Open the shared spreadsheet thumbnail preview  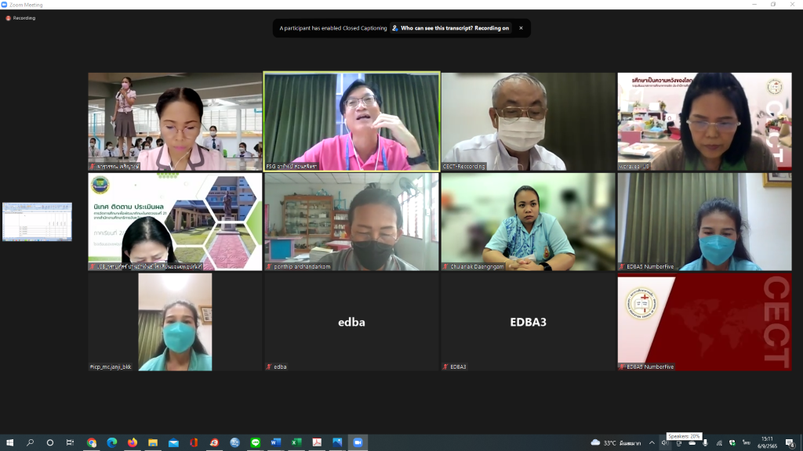(x=37, y=222)
